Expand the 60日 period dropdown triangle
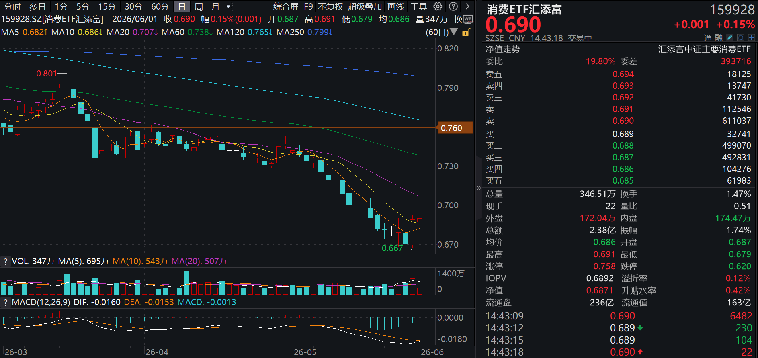758x358 pixels. point(454,32)
